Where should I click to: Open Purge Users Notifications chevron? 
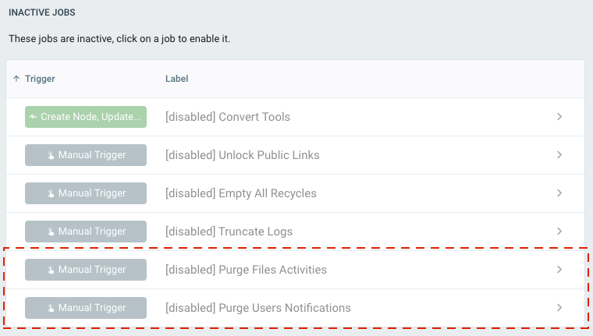coord(559,308)
